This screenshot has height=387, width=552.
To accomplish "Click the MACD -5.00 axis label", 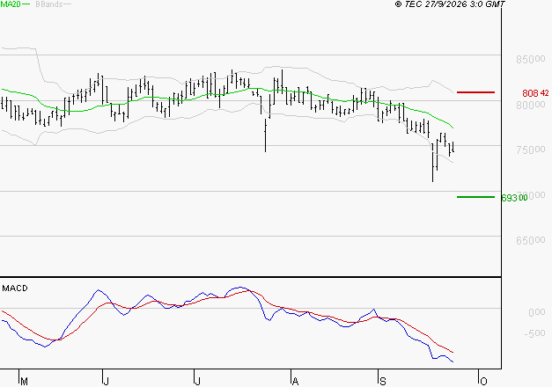I will (x=534, y=333).
